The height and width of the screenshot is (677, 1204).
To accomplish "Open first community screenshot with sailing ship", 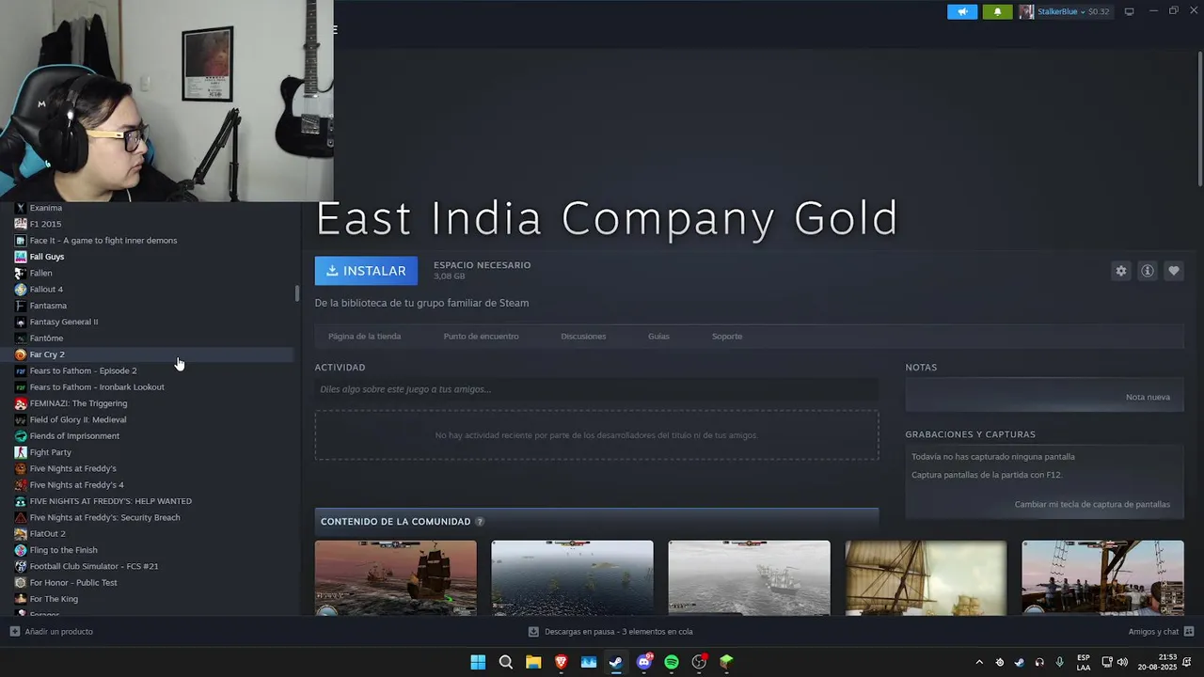I will pyautogui.click(x=396, y=577).
